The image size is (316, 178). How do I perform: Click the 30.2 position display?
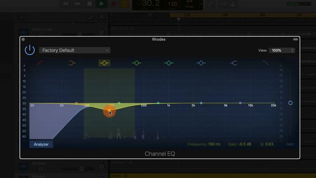pyautogui.click(x=151, y=3)
